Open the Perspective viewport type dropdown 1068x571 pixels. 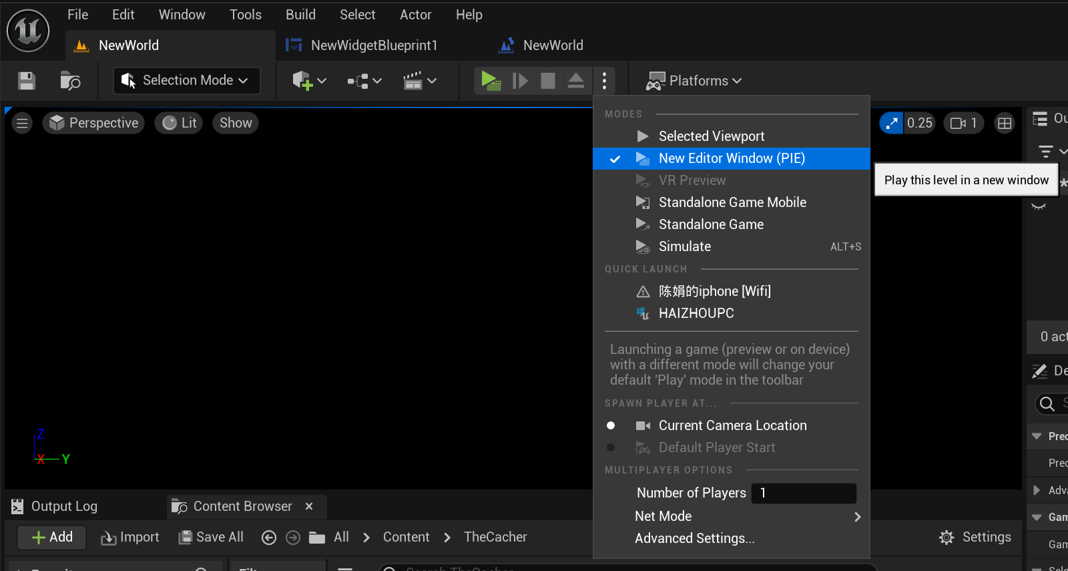pyautogui.click(x=93, y=123)
